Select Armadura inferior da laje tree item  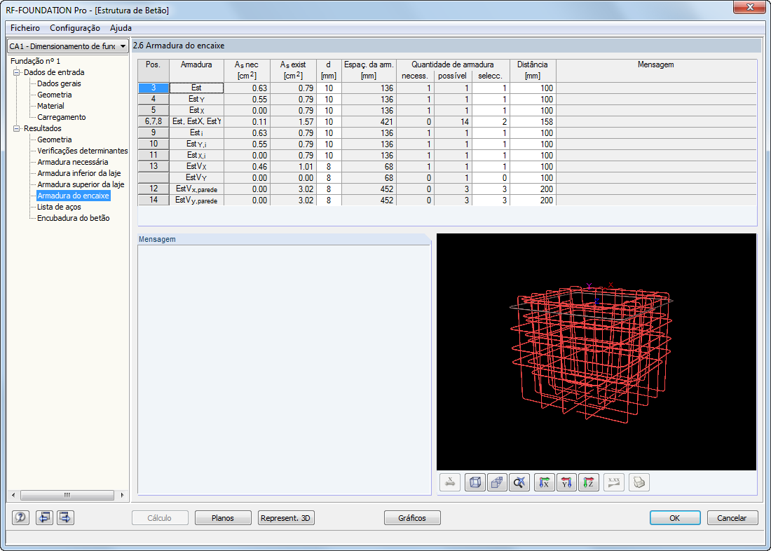(79, 173)
